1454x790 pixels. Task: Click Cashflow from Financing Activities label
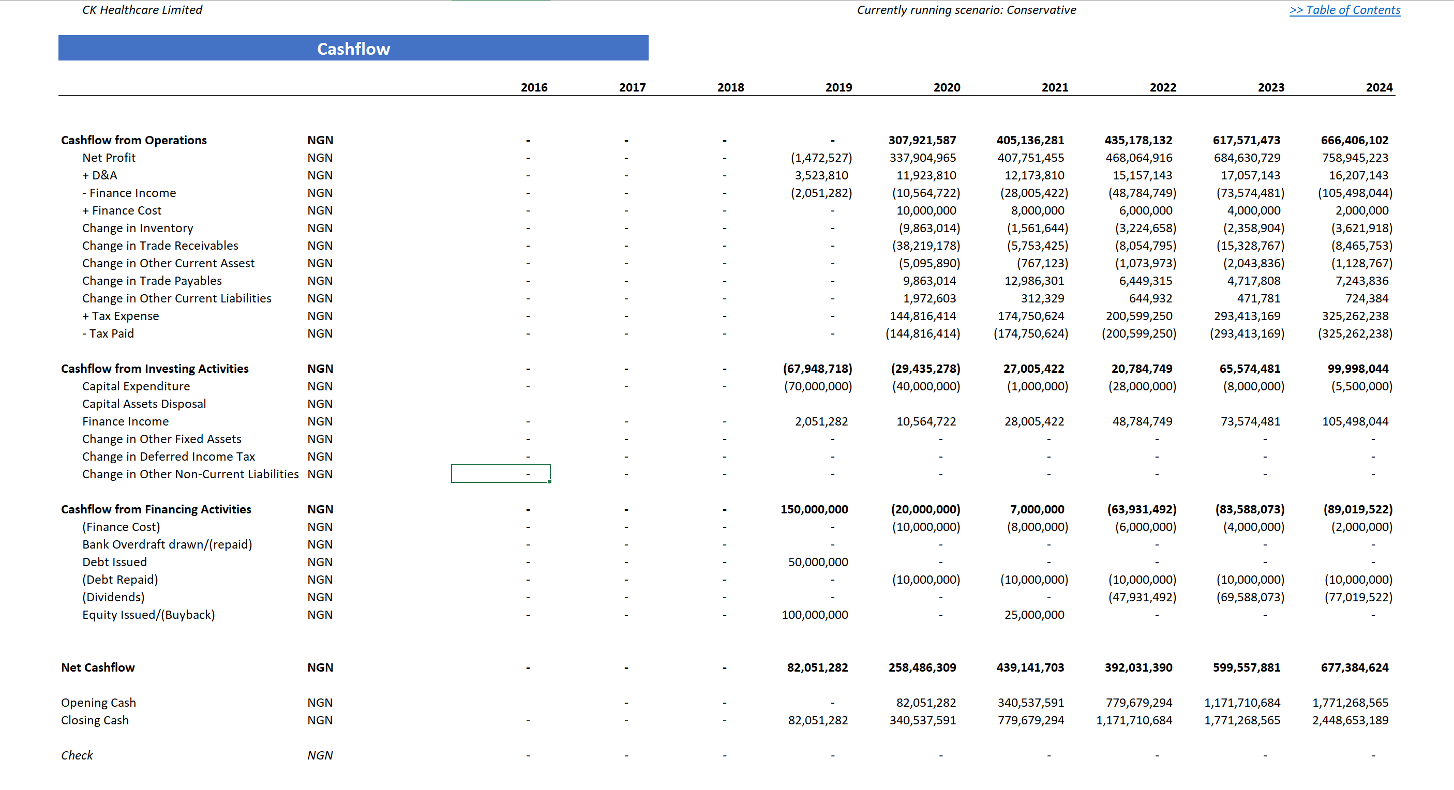pos(156,509)
